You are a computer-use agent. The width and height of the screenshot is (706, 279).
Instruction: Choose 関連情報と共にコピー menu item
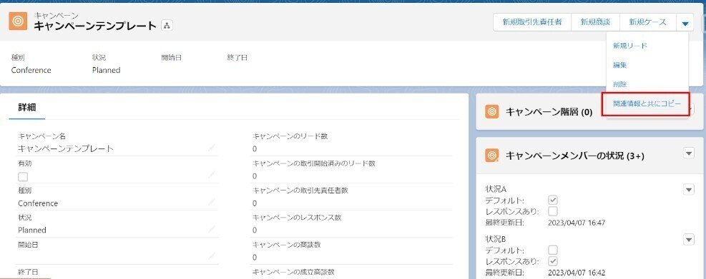tap(647, 103)
